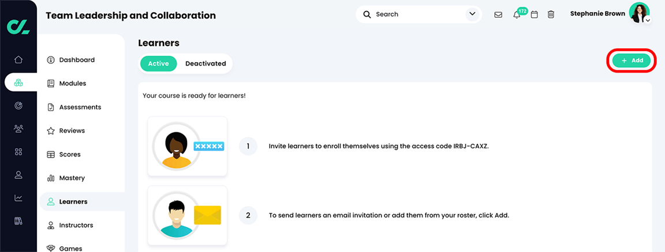Open the library books icon in left rail
Viewport: 665px width, 252px height.
pos(18,221)
